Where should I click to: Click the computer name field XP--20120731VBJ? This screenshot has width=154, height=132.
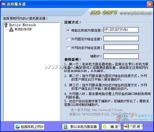121,30
